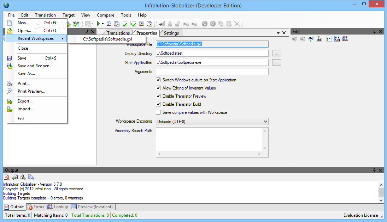Click the green right arrow Output icon
Viewport: 387px width, 222px height.
[x=23, y=177]
